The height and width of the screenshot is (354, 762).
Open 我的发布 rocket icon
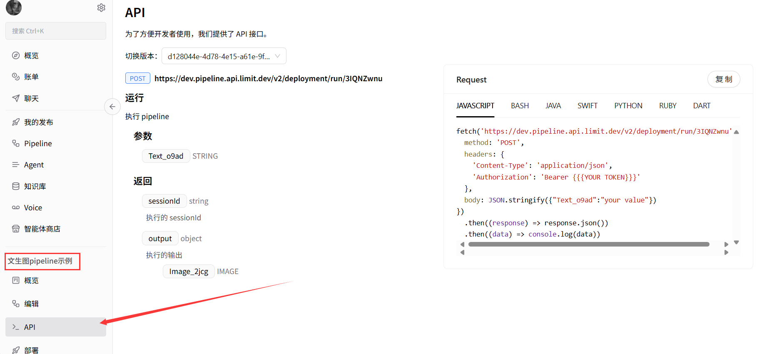tap(16, 122)
